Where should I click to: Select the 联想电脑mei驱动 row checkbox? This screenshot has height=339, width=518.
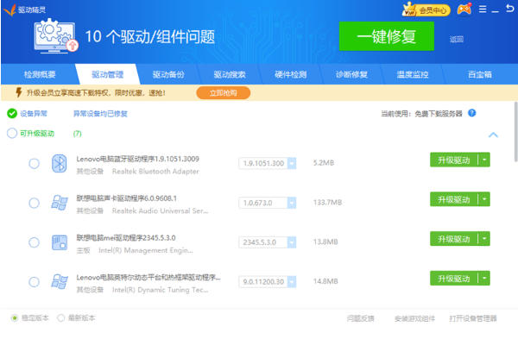click(x=34, y=242)
